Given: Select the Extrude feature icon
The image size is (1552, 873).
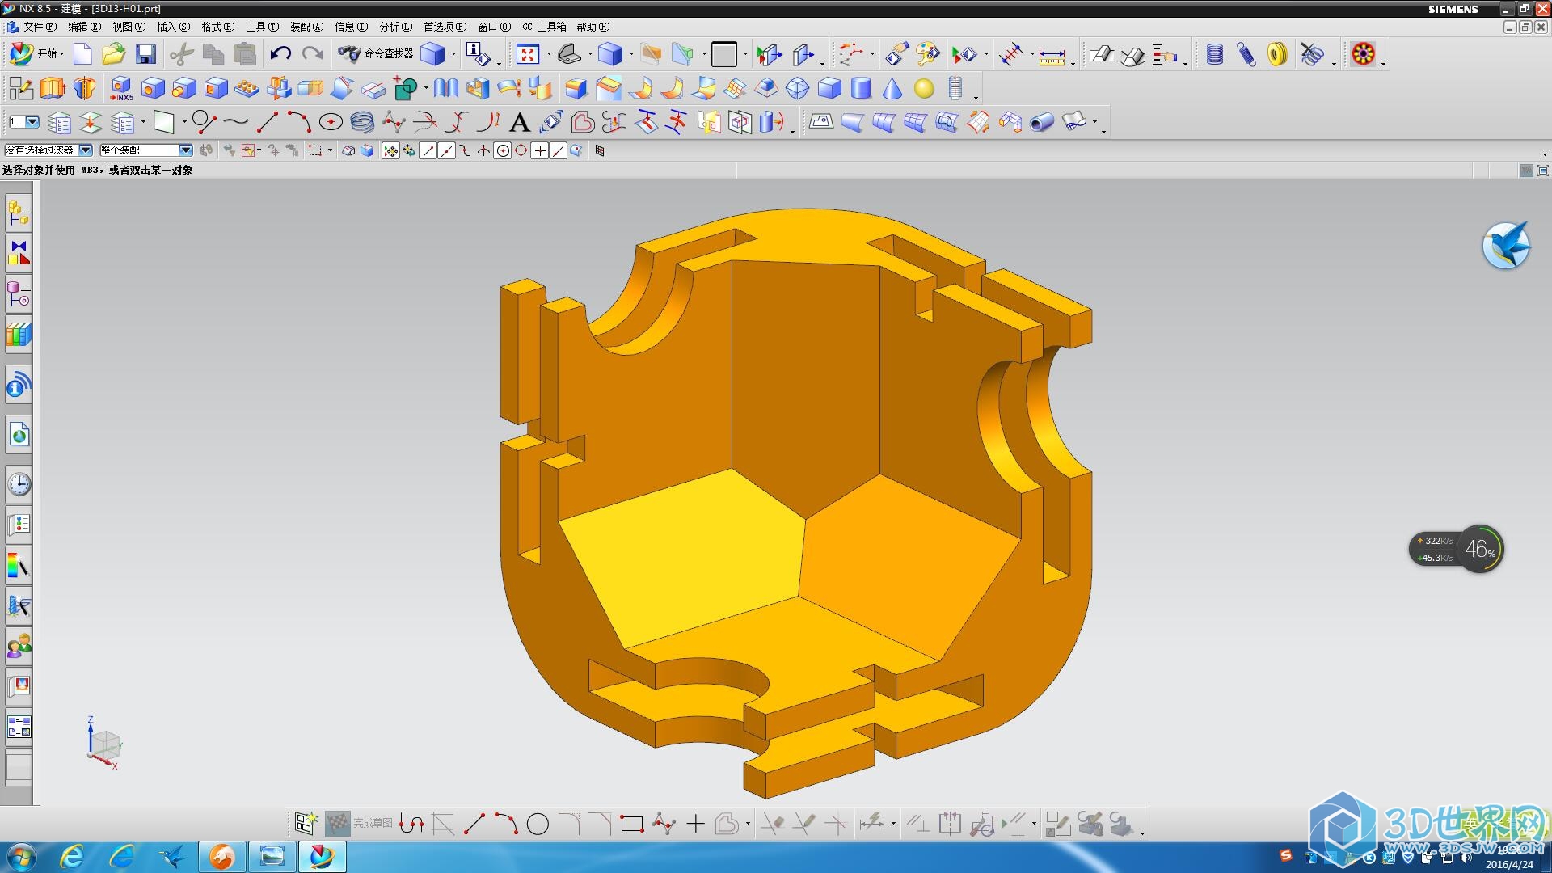Looking at the screenshot, I should pos(52,88).
